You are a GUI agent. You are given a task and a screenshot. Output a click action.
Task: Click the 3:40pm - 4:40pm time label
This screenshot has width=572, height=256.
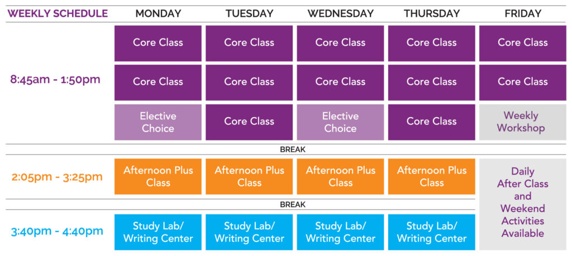tap(57, 231)
